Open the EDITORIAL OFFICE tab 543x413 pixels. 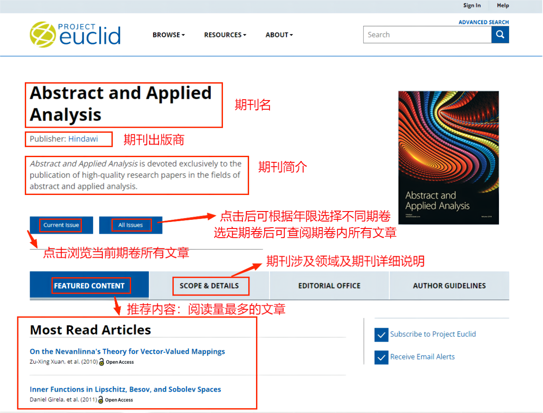pyautogui.click(x=329, y=286)
